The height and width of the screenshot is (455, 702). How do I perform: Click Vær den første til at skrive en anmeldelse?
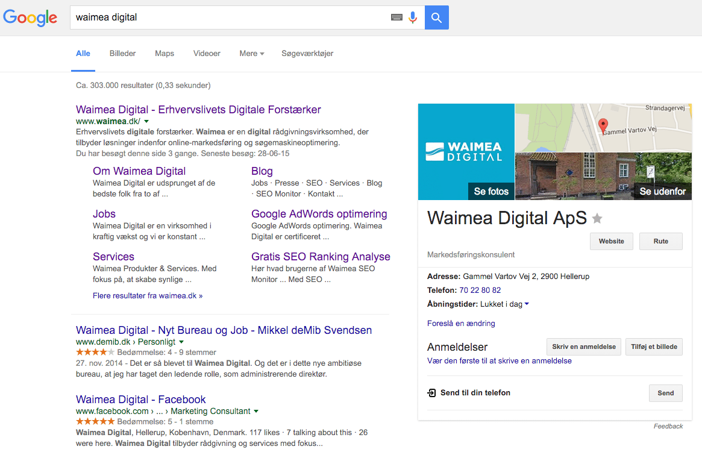(499, 360)
